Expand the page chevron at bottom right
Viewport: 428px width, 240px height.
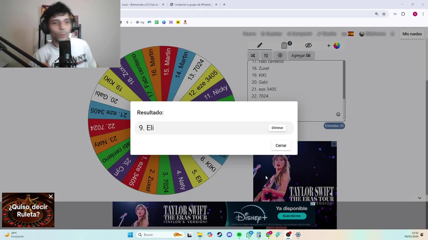tap(419, 198)
